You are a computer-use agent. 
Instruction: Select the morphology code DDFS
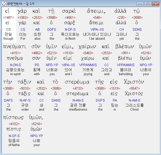pos(52,29)
